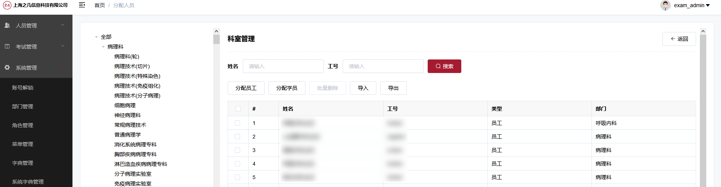This screenshot has height=187, width=721.
Task: Go to 首页 breadcrumb link
Action: [100, 5]
